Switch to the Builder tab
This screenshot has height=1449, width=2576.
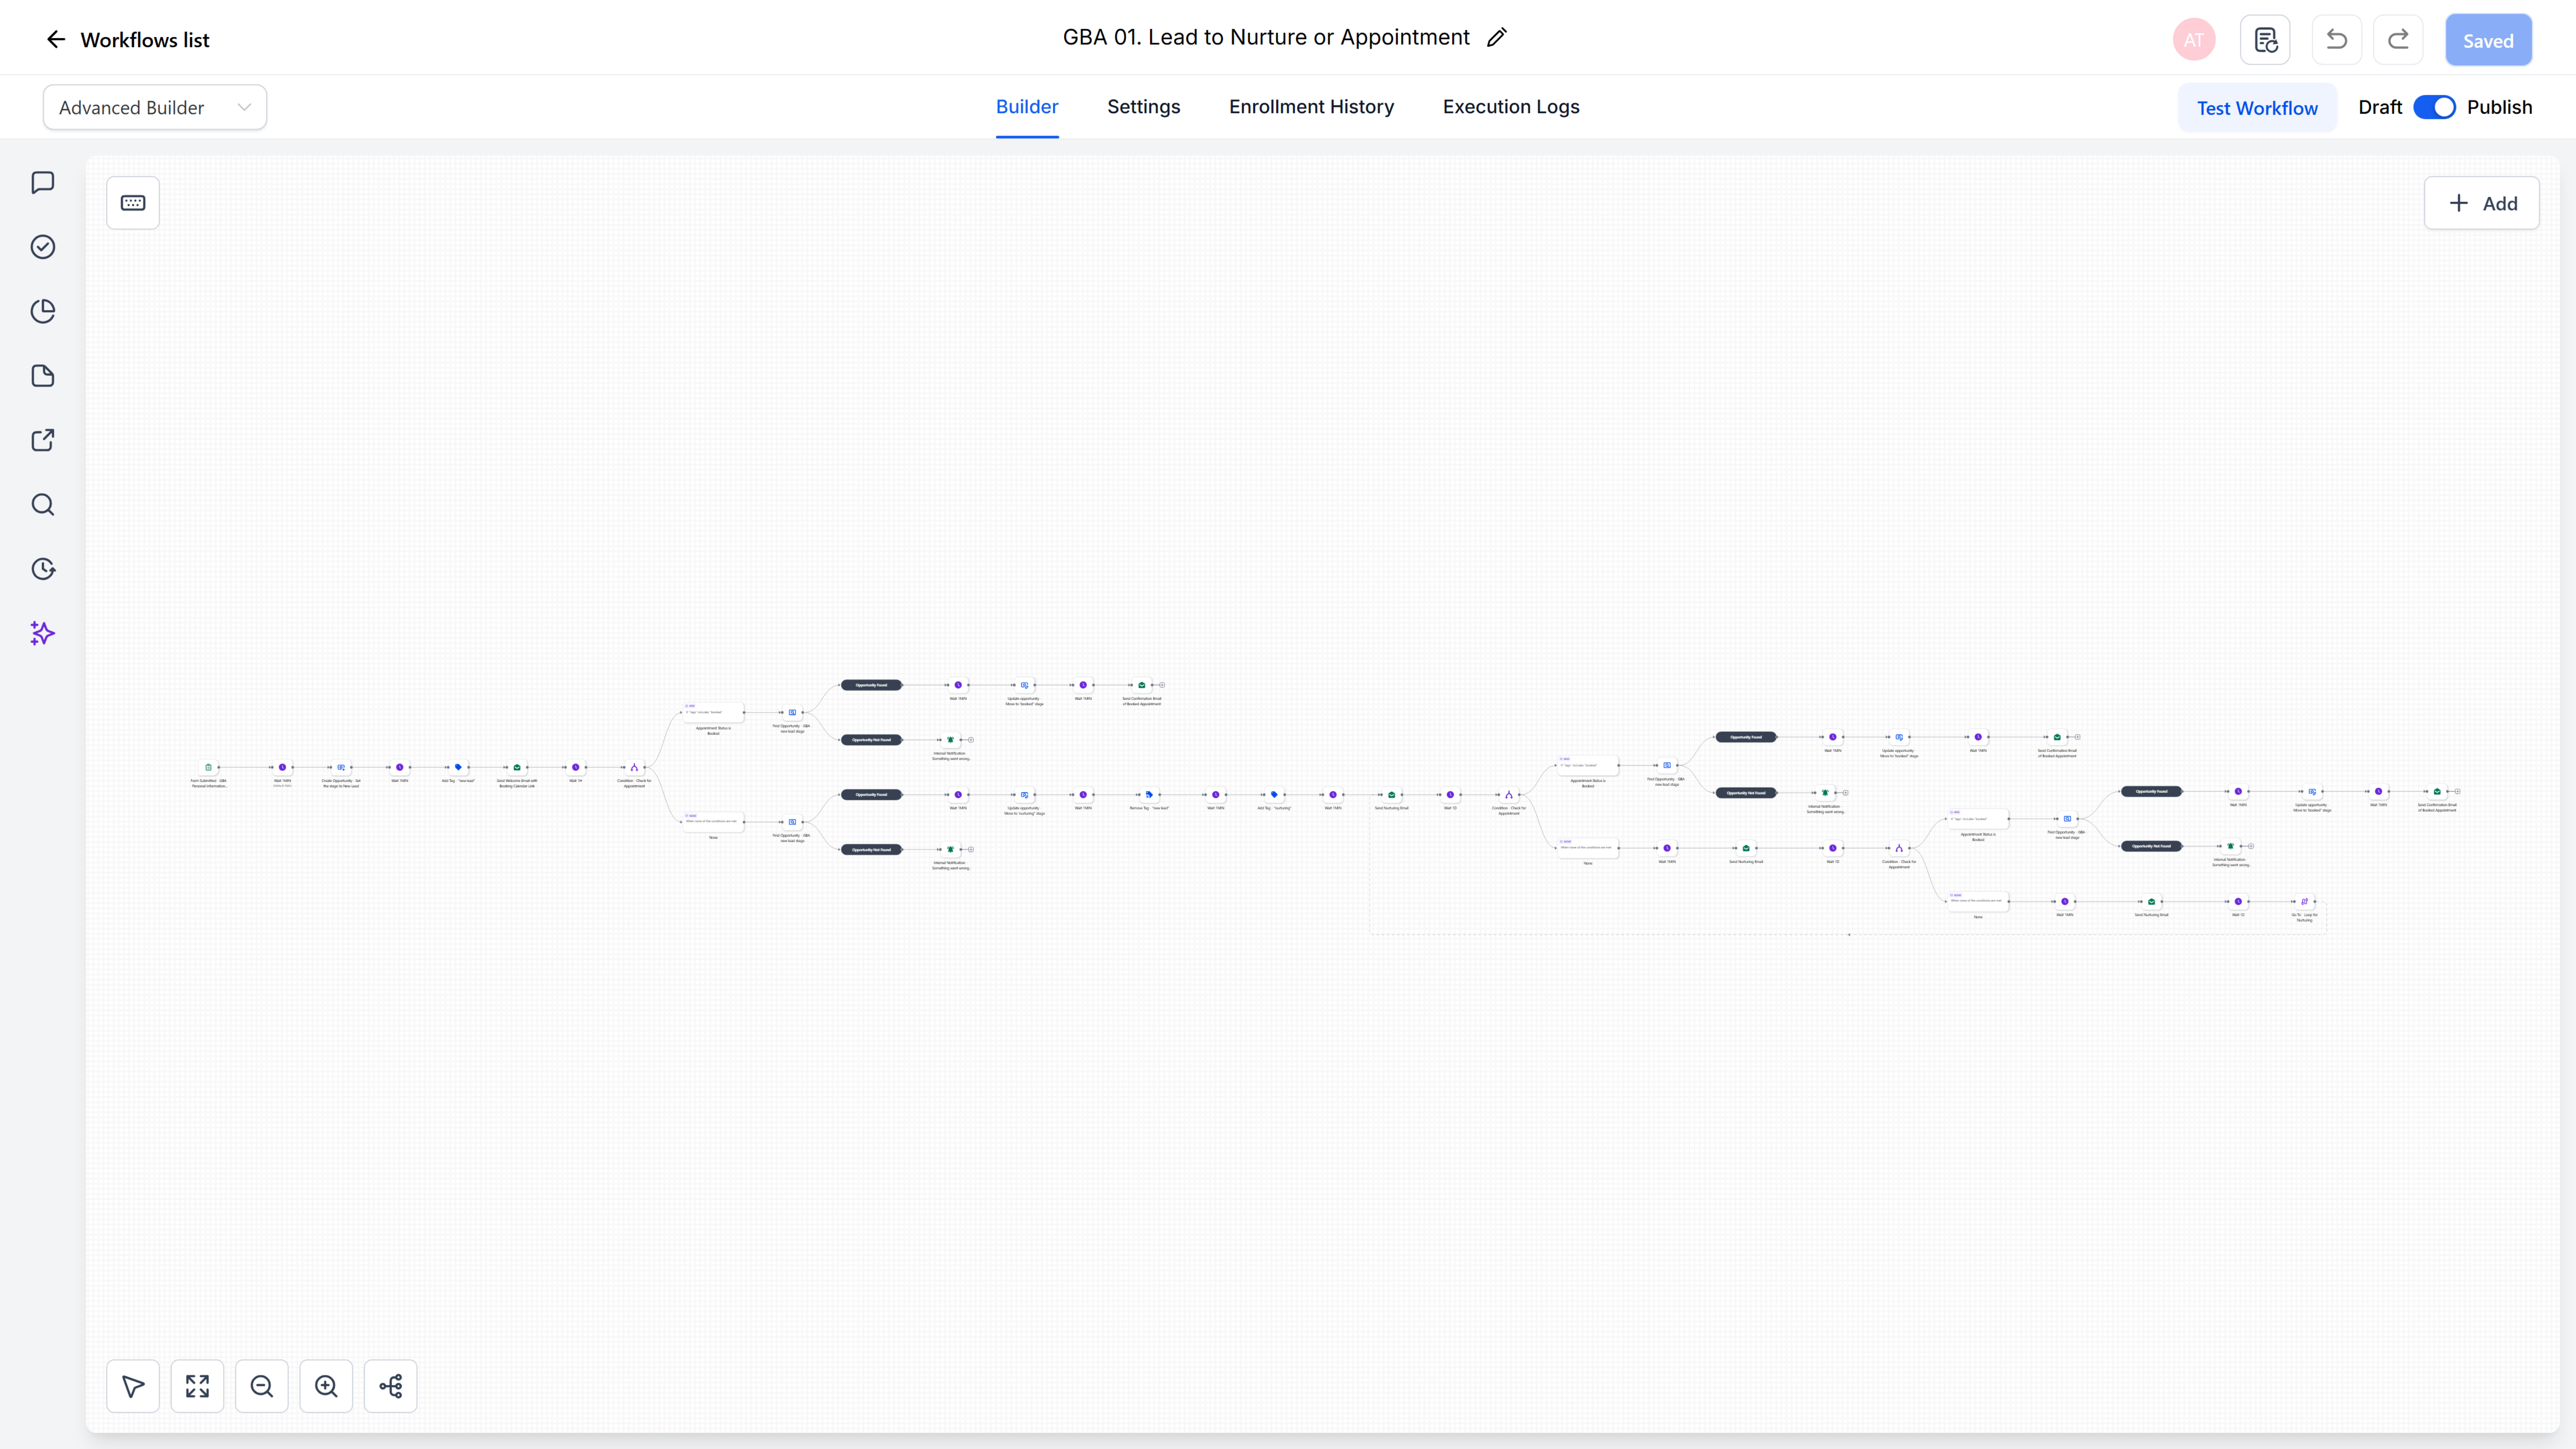click(x=1027, y=107)
